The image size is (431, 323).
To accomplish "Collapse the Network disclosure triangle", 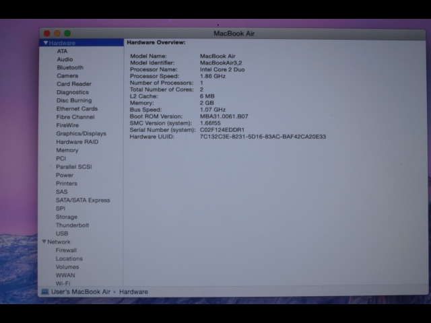I will point(44,242).
